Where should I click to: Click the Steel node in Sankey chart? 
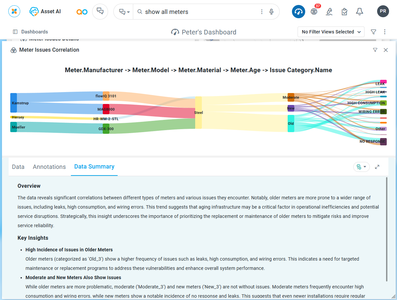tap(198, 113)
